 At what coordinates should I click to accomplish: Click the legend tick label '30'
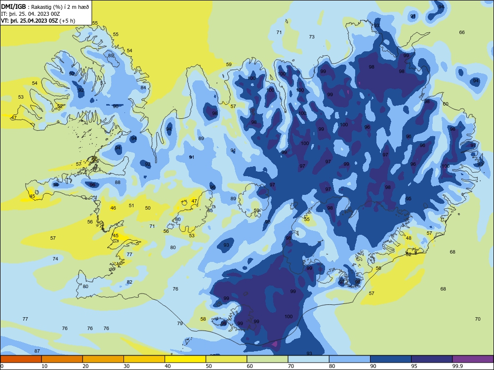pos(126,366)
